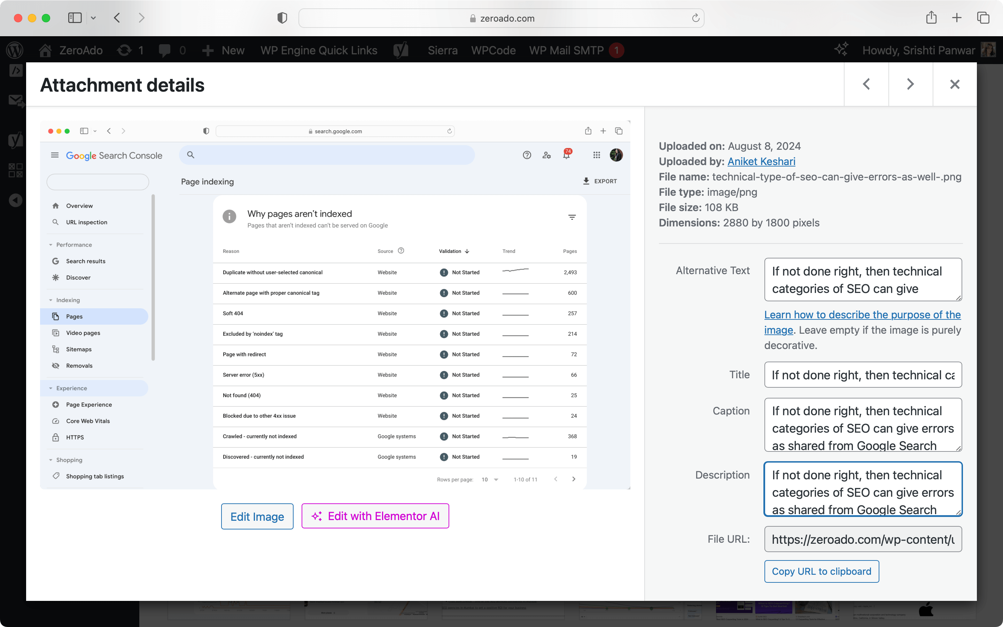
Task: Click Safari sidebar toggle icon
Action: coord(75,18)
